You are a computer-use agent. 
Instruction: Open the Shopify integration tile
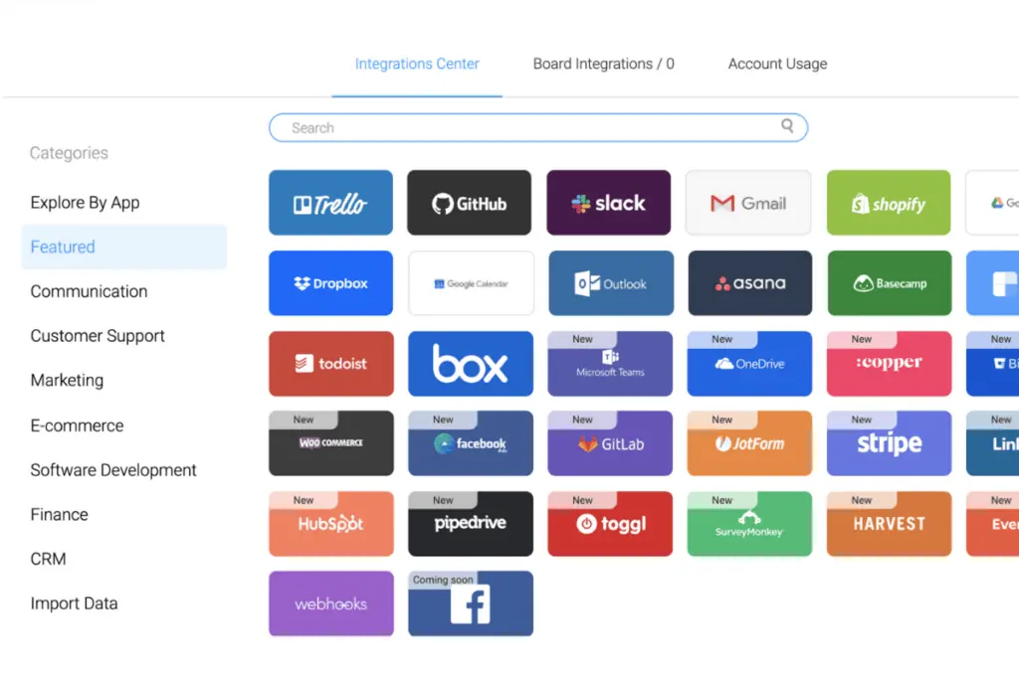[x=889, y=203]
